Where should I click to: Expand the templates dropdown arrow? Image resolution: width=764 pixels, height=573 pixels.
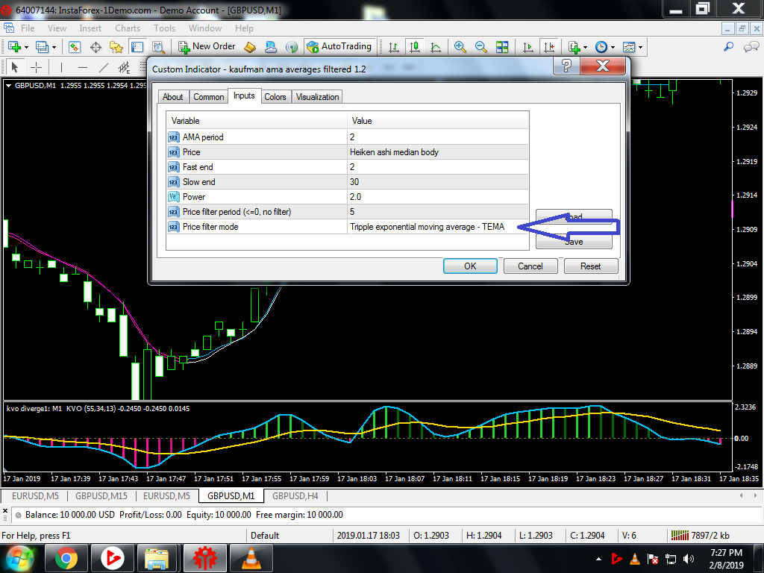(x=640, y=47)
